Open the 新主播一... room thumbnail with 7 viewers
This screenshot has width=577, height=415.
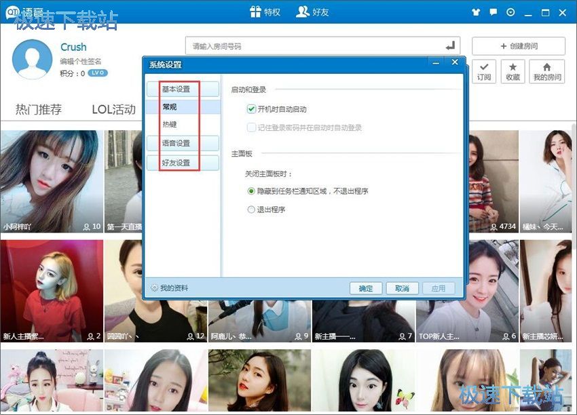pos(364,321)
